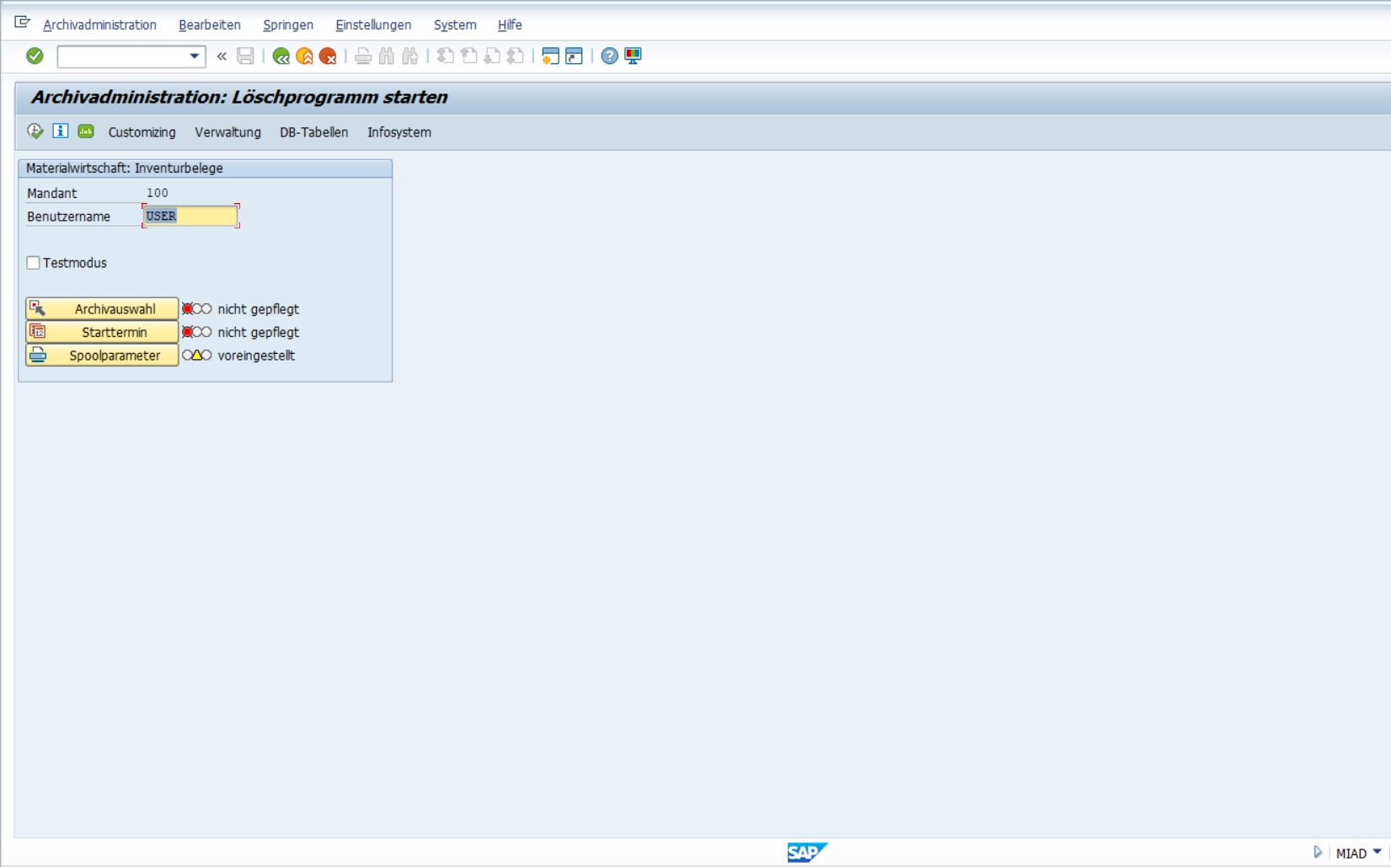Viewport: 1391px width, 867px height.
Task: Open the DB-Tabellen function
Action: (x=313, y=132)
